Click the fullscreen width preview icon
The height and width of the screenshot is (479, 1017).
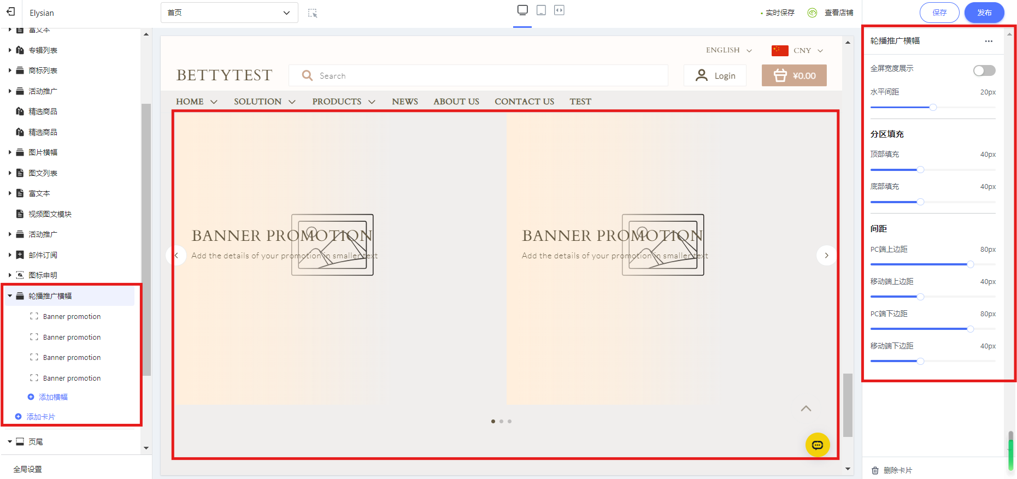[559, 10]
